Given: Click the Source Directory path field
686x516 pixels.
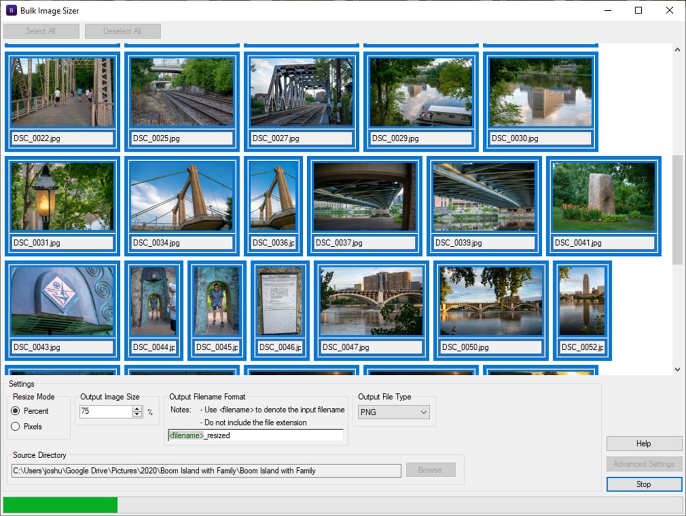Looking at the screenshot, I should click(x=206, y=470).
